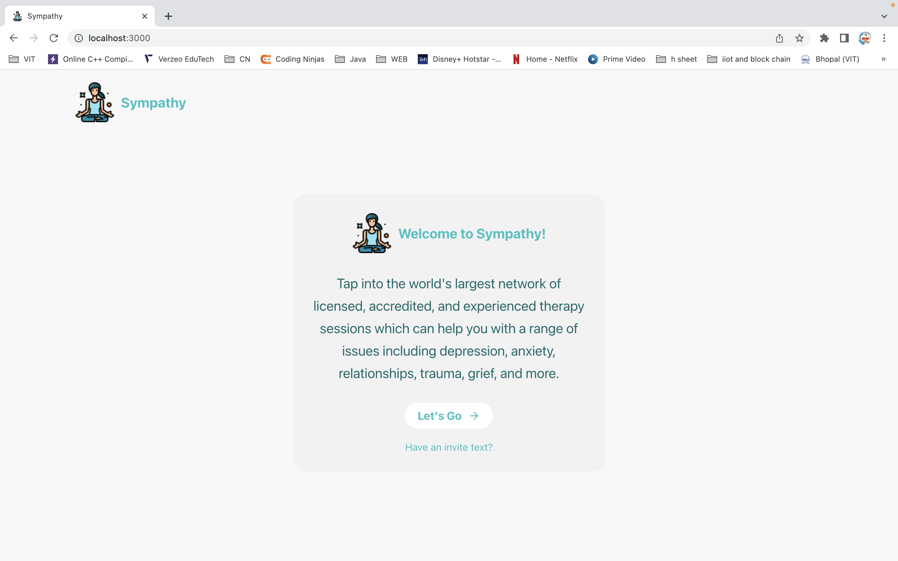Open the Home - Netflix bookmark
Viewport: 898px width, 561px height.
tap(545, 59)
